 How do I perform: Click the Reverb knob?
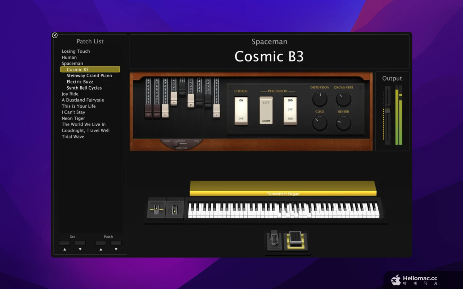343,123
